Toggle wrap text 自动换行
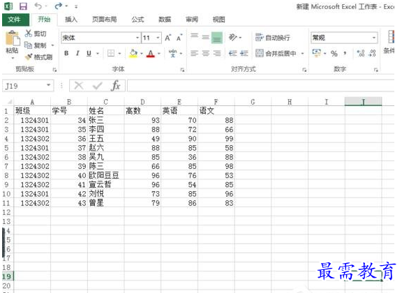Viewport: 402px width, 293px height. (272, 38)
